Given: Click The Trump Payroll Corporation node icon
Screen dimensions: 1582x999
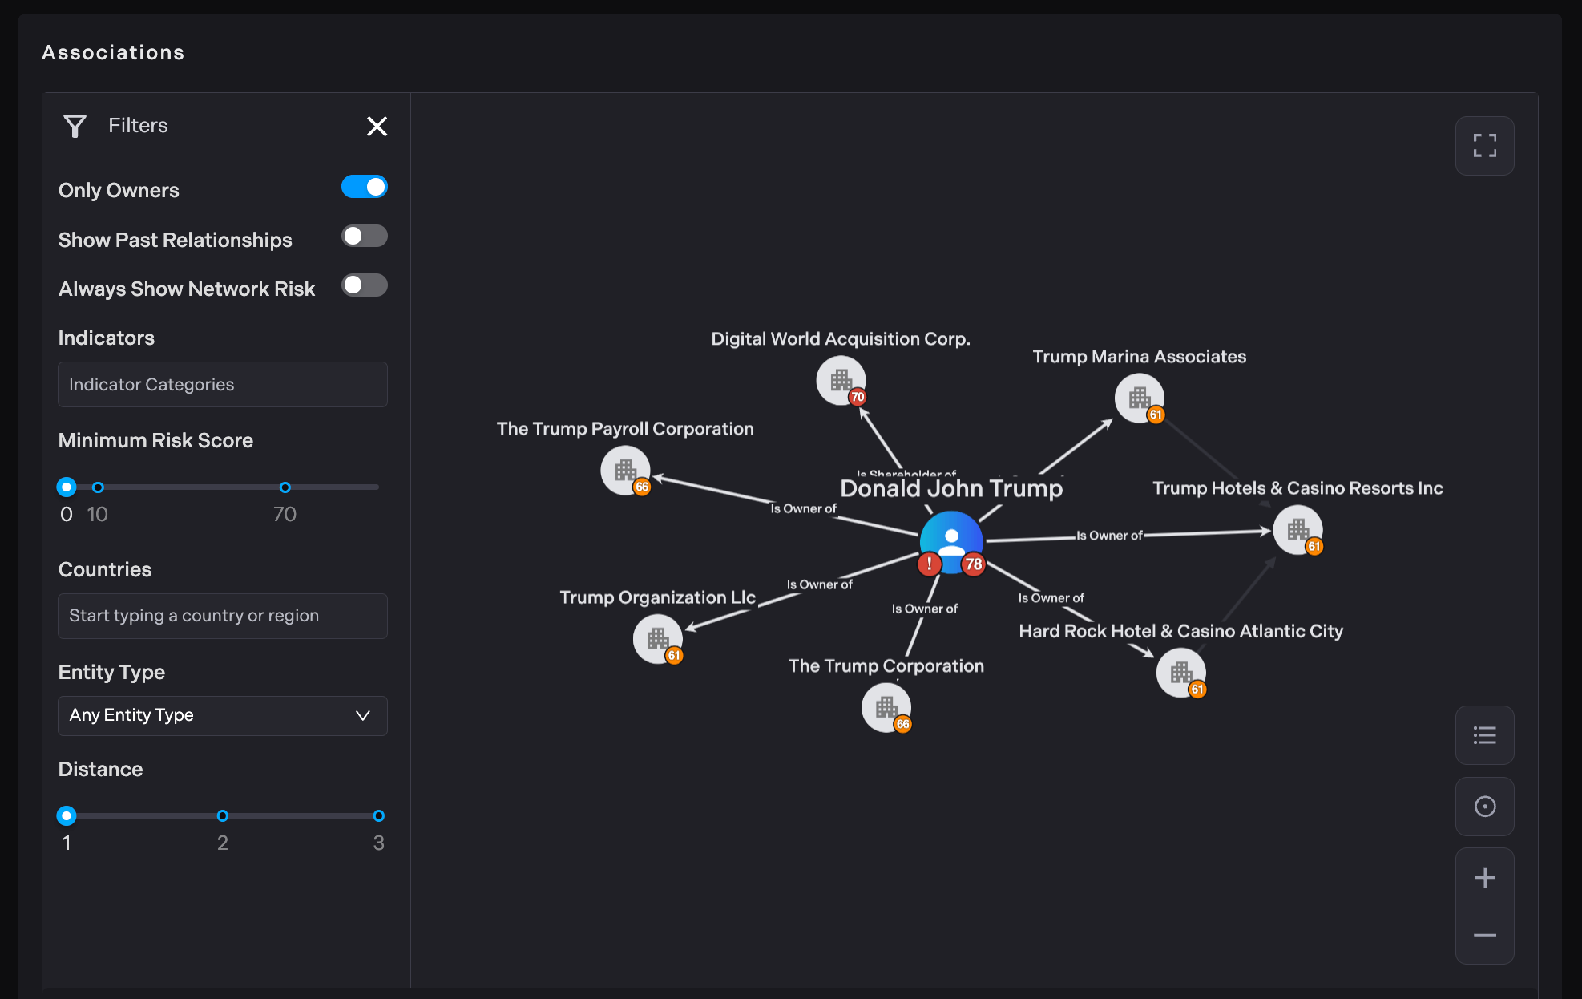Looking at the screenshot, I should pyautogui.click(x=624, y=470).
